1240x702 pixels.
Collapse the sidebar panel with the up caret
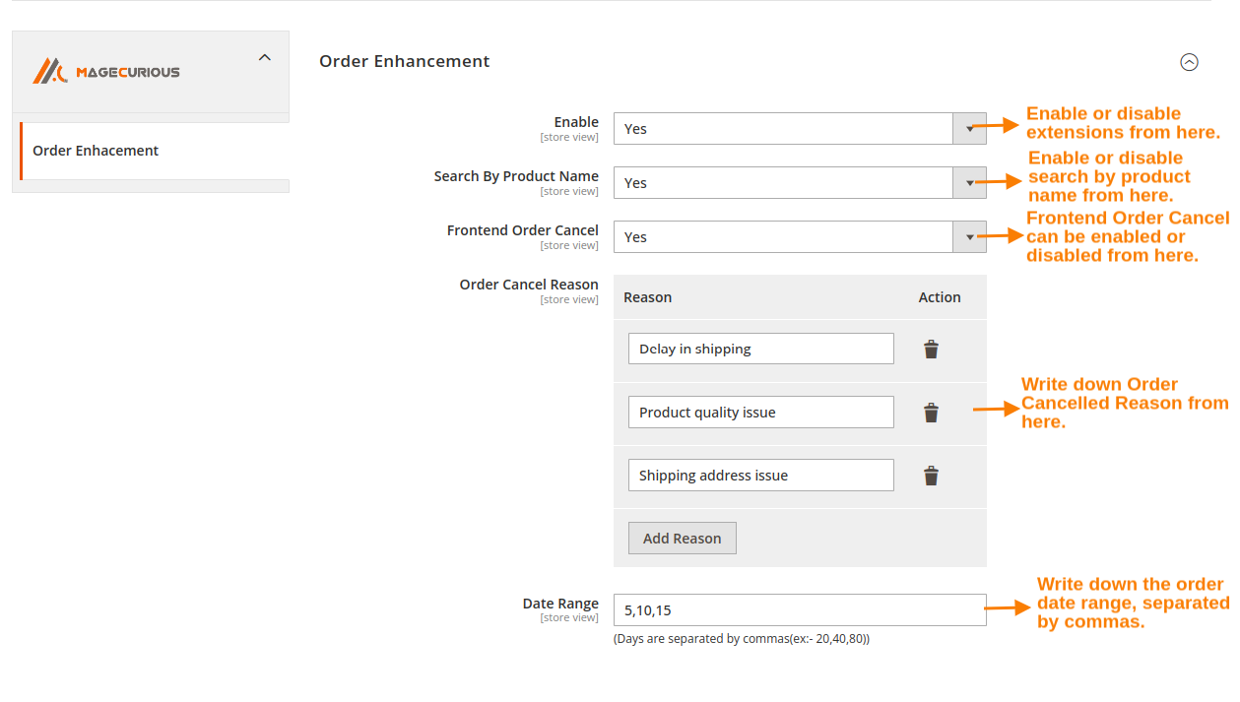click(264, 57)
